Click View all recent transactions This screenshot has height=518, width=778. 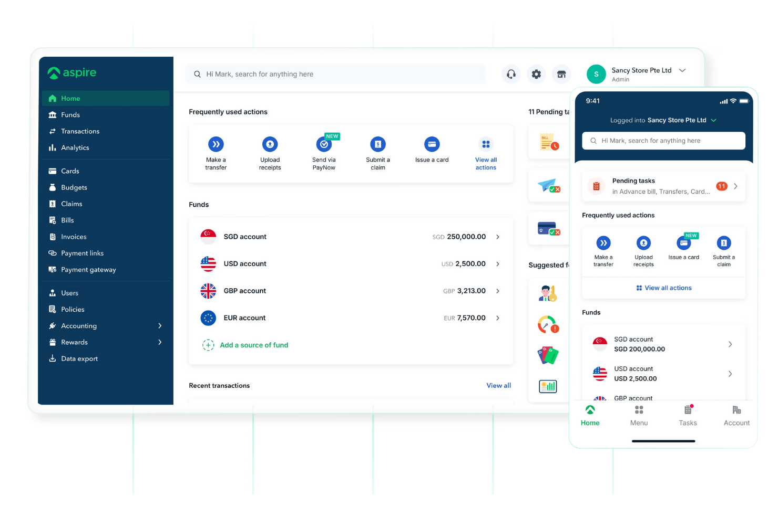pos(498,385)
